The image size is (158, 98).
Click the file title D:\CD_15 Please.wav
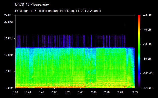point(32,5)
